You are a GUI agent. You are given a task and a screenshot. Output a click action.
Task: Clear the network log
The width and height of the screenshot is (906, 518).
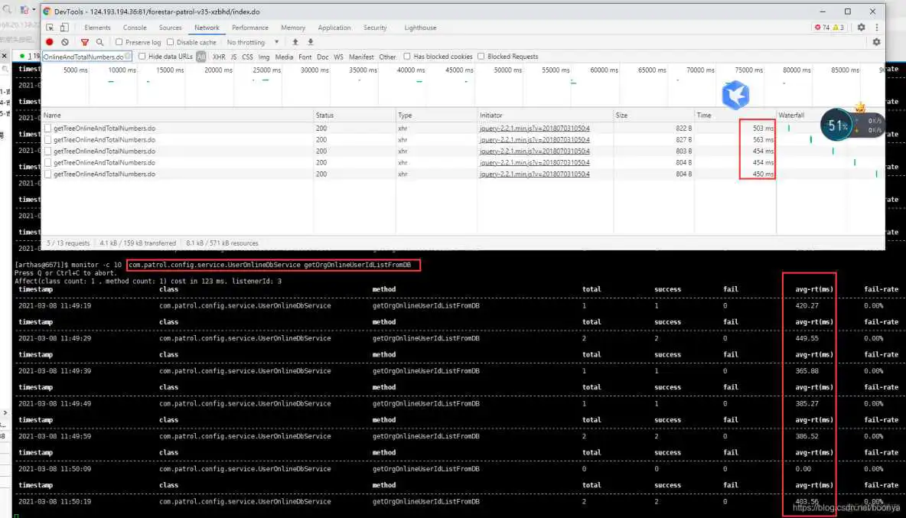(x=65, y=42)
